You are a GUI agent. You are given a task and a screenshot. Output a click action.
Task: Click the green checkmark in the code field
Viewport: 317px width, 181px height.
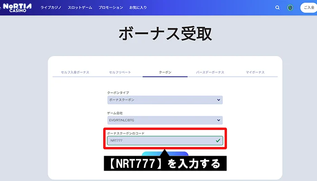coord(218,141)
